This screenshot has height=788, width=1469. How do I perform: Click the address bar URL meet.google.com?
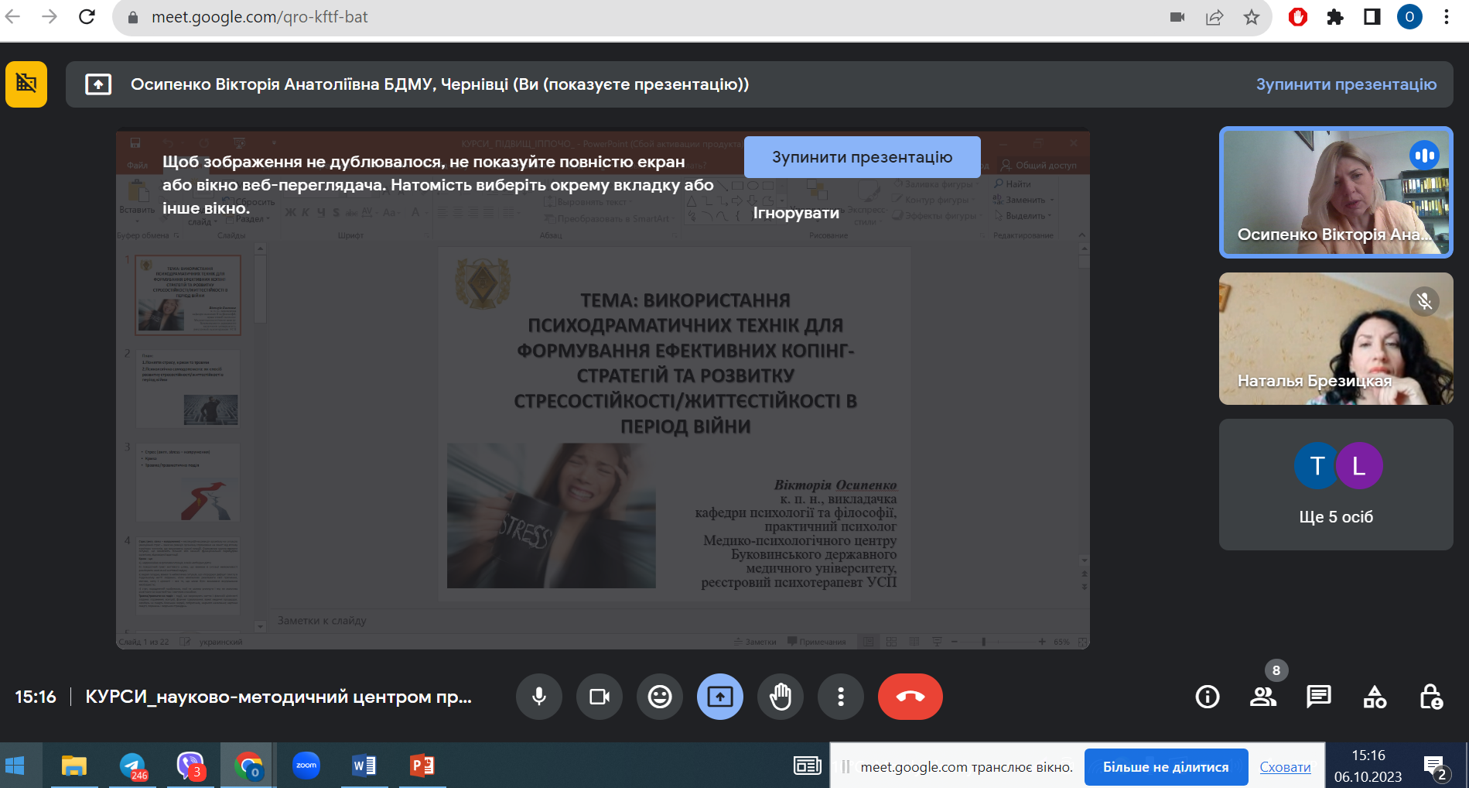pyautogui.click(x=259, y=17)
